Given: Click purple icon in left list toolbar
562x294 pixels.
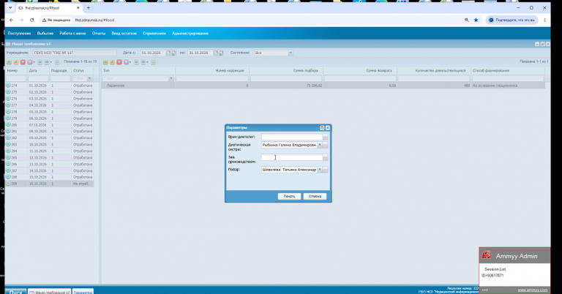Looking at the screenshot, I should pyautogui.click(x=31, y=62).
